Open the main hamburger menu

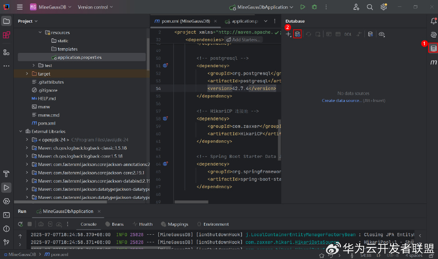pos(20,7)
